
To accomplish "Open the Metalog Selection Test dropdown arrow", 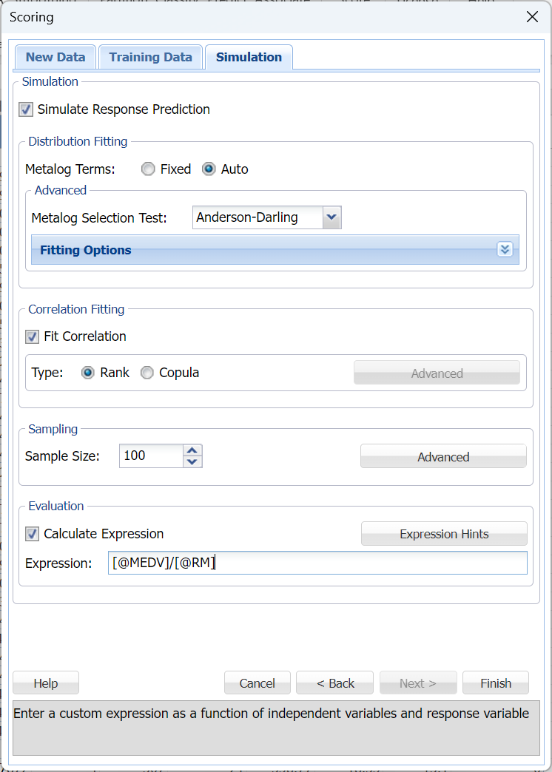I will [331, 217].
